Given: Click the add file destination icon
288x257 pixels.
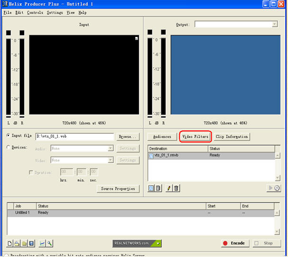Looking at the screenshot, I should coord(151,188).
